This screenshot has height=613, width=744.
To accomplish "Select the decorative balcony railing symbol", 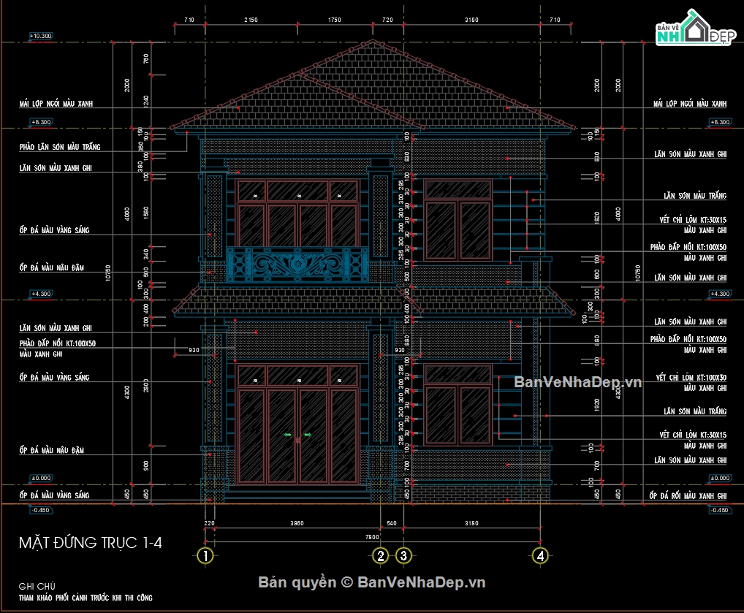I will coord(296,263).
